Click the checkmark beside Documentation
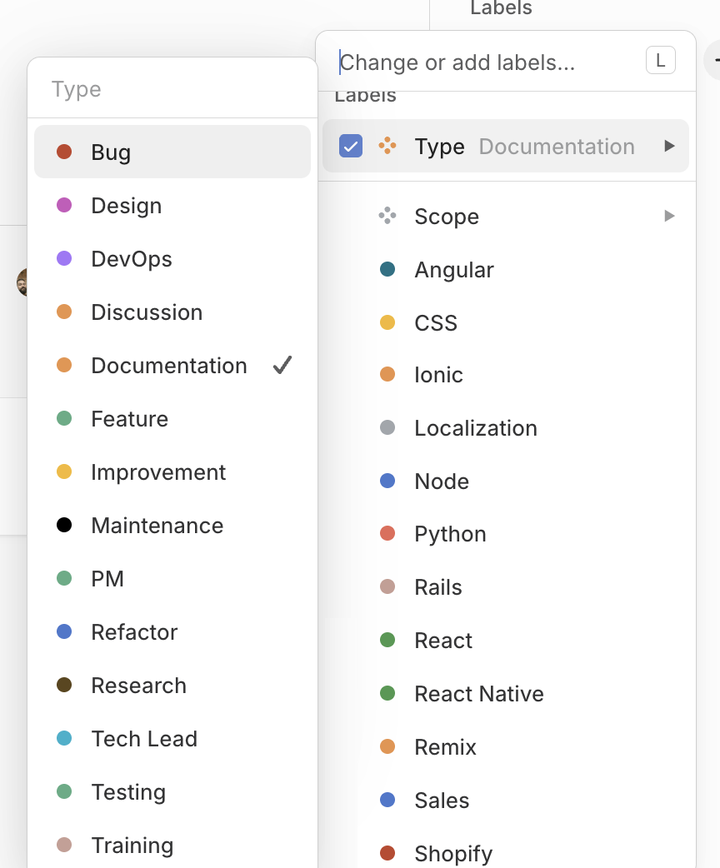The width and height of the screenshot is (720, 868). click(282, 365)
